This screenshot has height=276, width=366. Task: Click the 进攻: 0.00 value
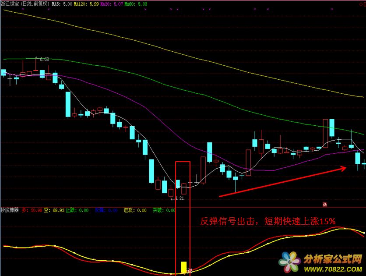[x=135, y=210]
